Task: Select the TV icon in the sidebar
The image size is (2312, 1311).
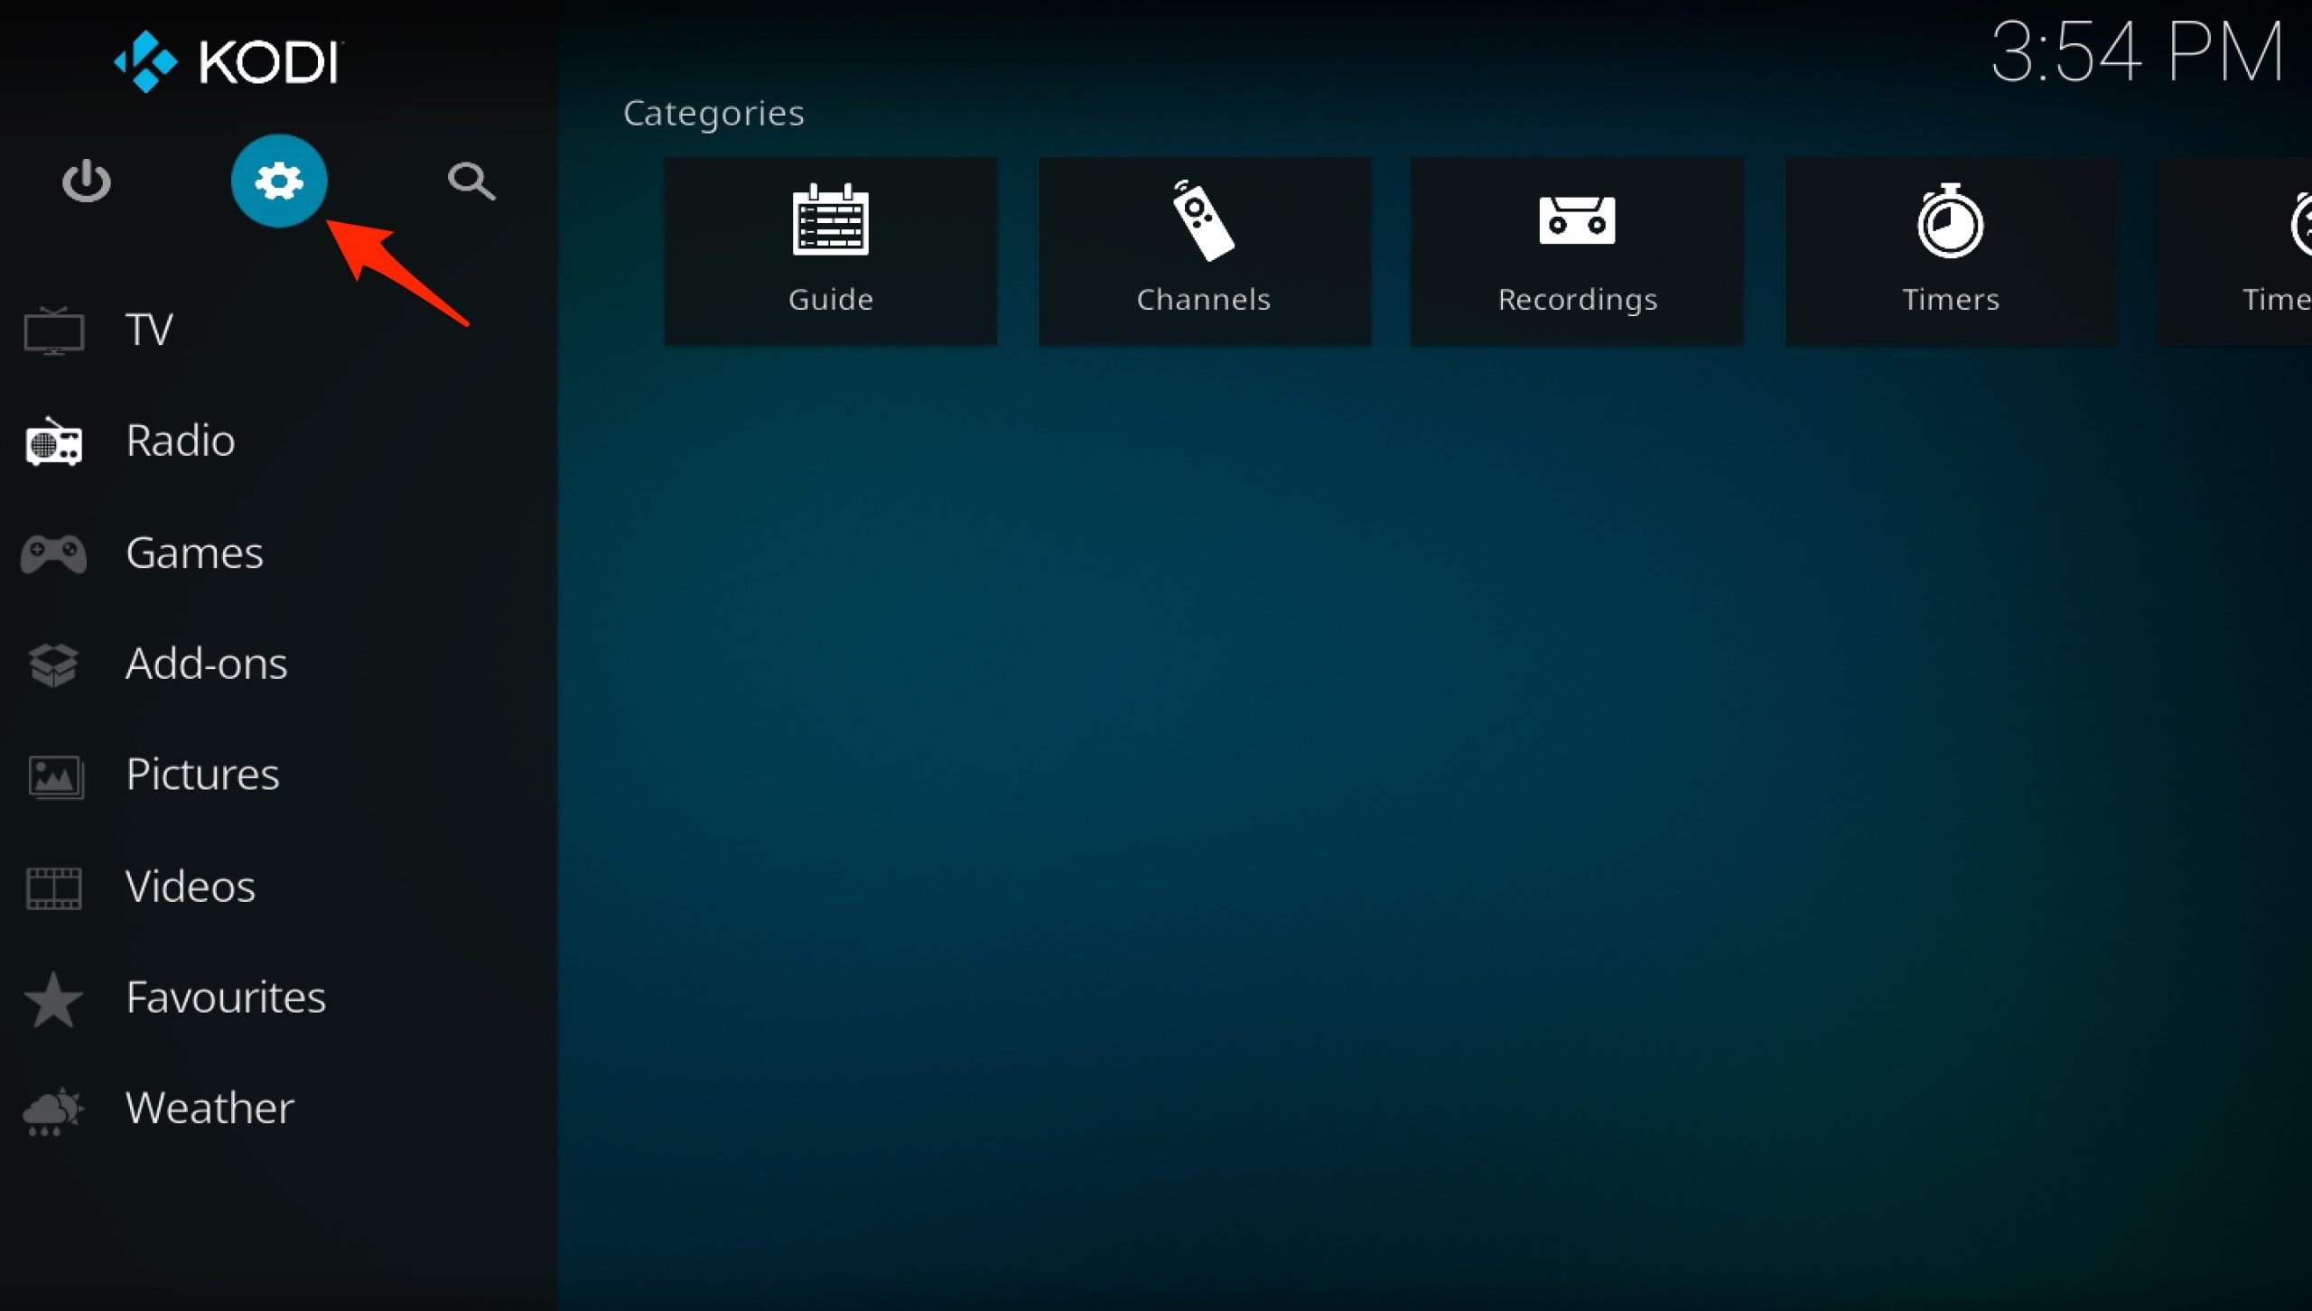Action: click(55, 329)
